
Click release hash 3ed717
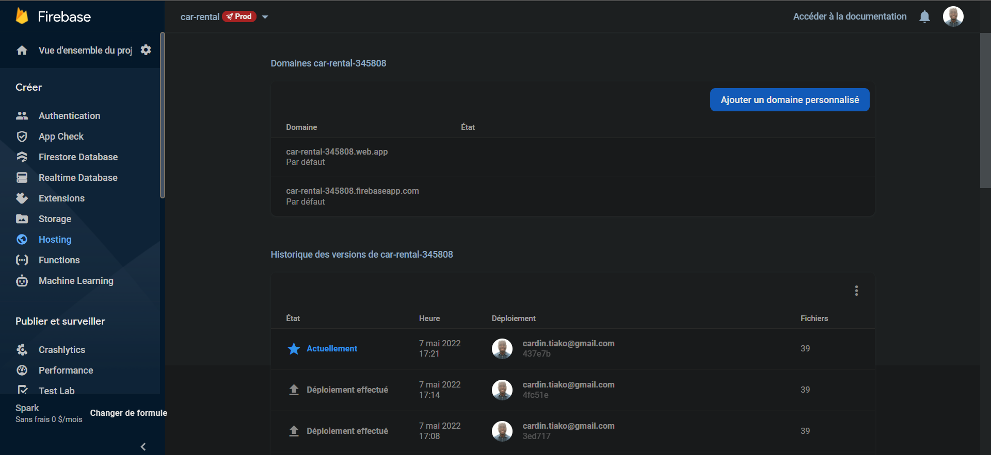(x=536, y=436)
